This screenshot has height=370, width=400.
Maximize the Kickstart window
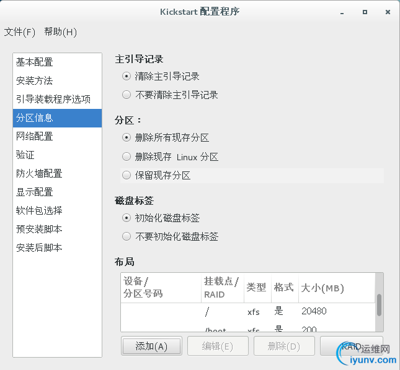(x=365, y=12)
